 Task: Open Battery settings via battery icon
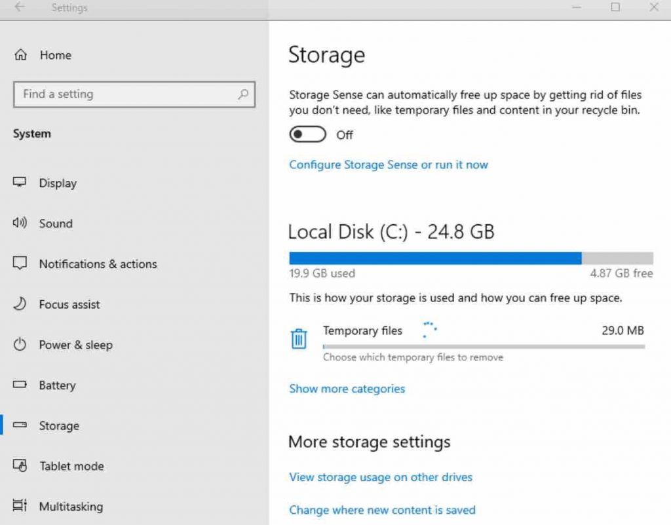point(20,385)
